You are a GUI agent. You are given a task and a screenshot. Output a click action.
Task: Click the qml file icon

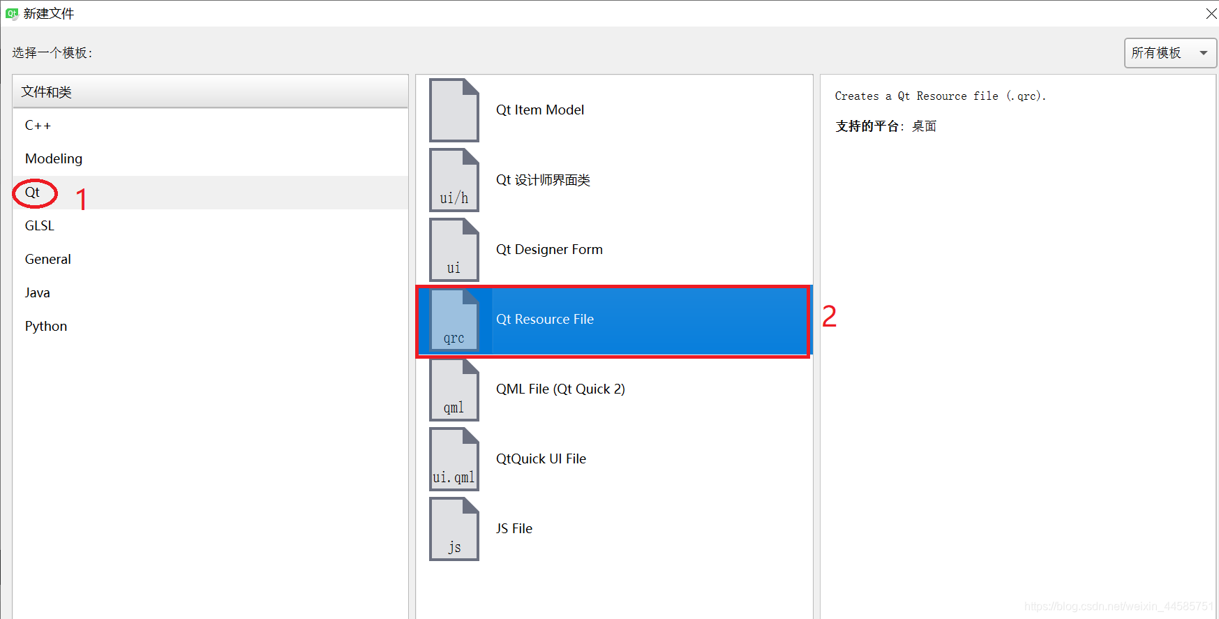pyautogui.click(x=454, y=389)
